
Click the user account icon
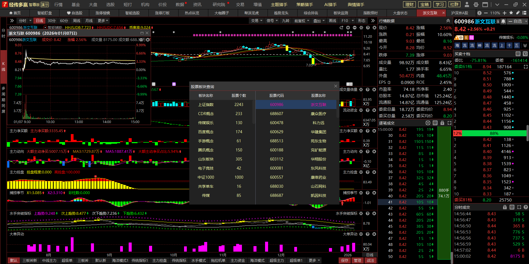point(467,5)
